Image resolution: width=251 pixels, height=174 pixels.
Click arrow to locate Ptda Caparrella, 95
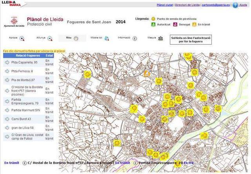click(x=7, y=62)
